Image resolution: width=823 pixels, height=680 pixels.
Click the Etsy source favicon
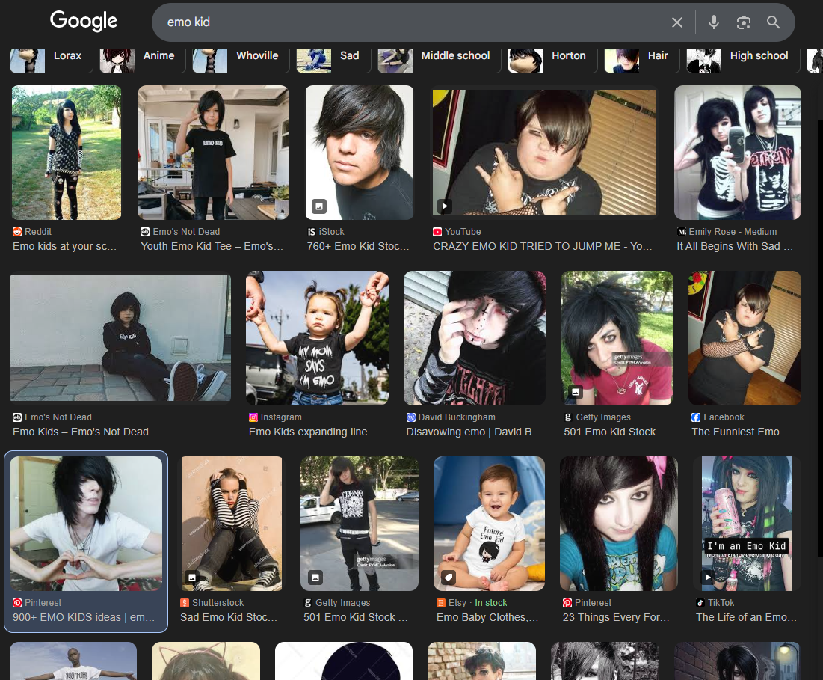[442, 603]
